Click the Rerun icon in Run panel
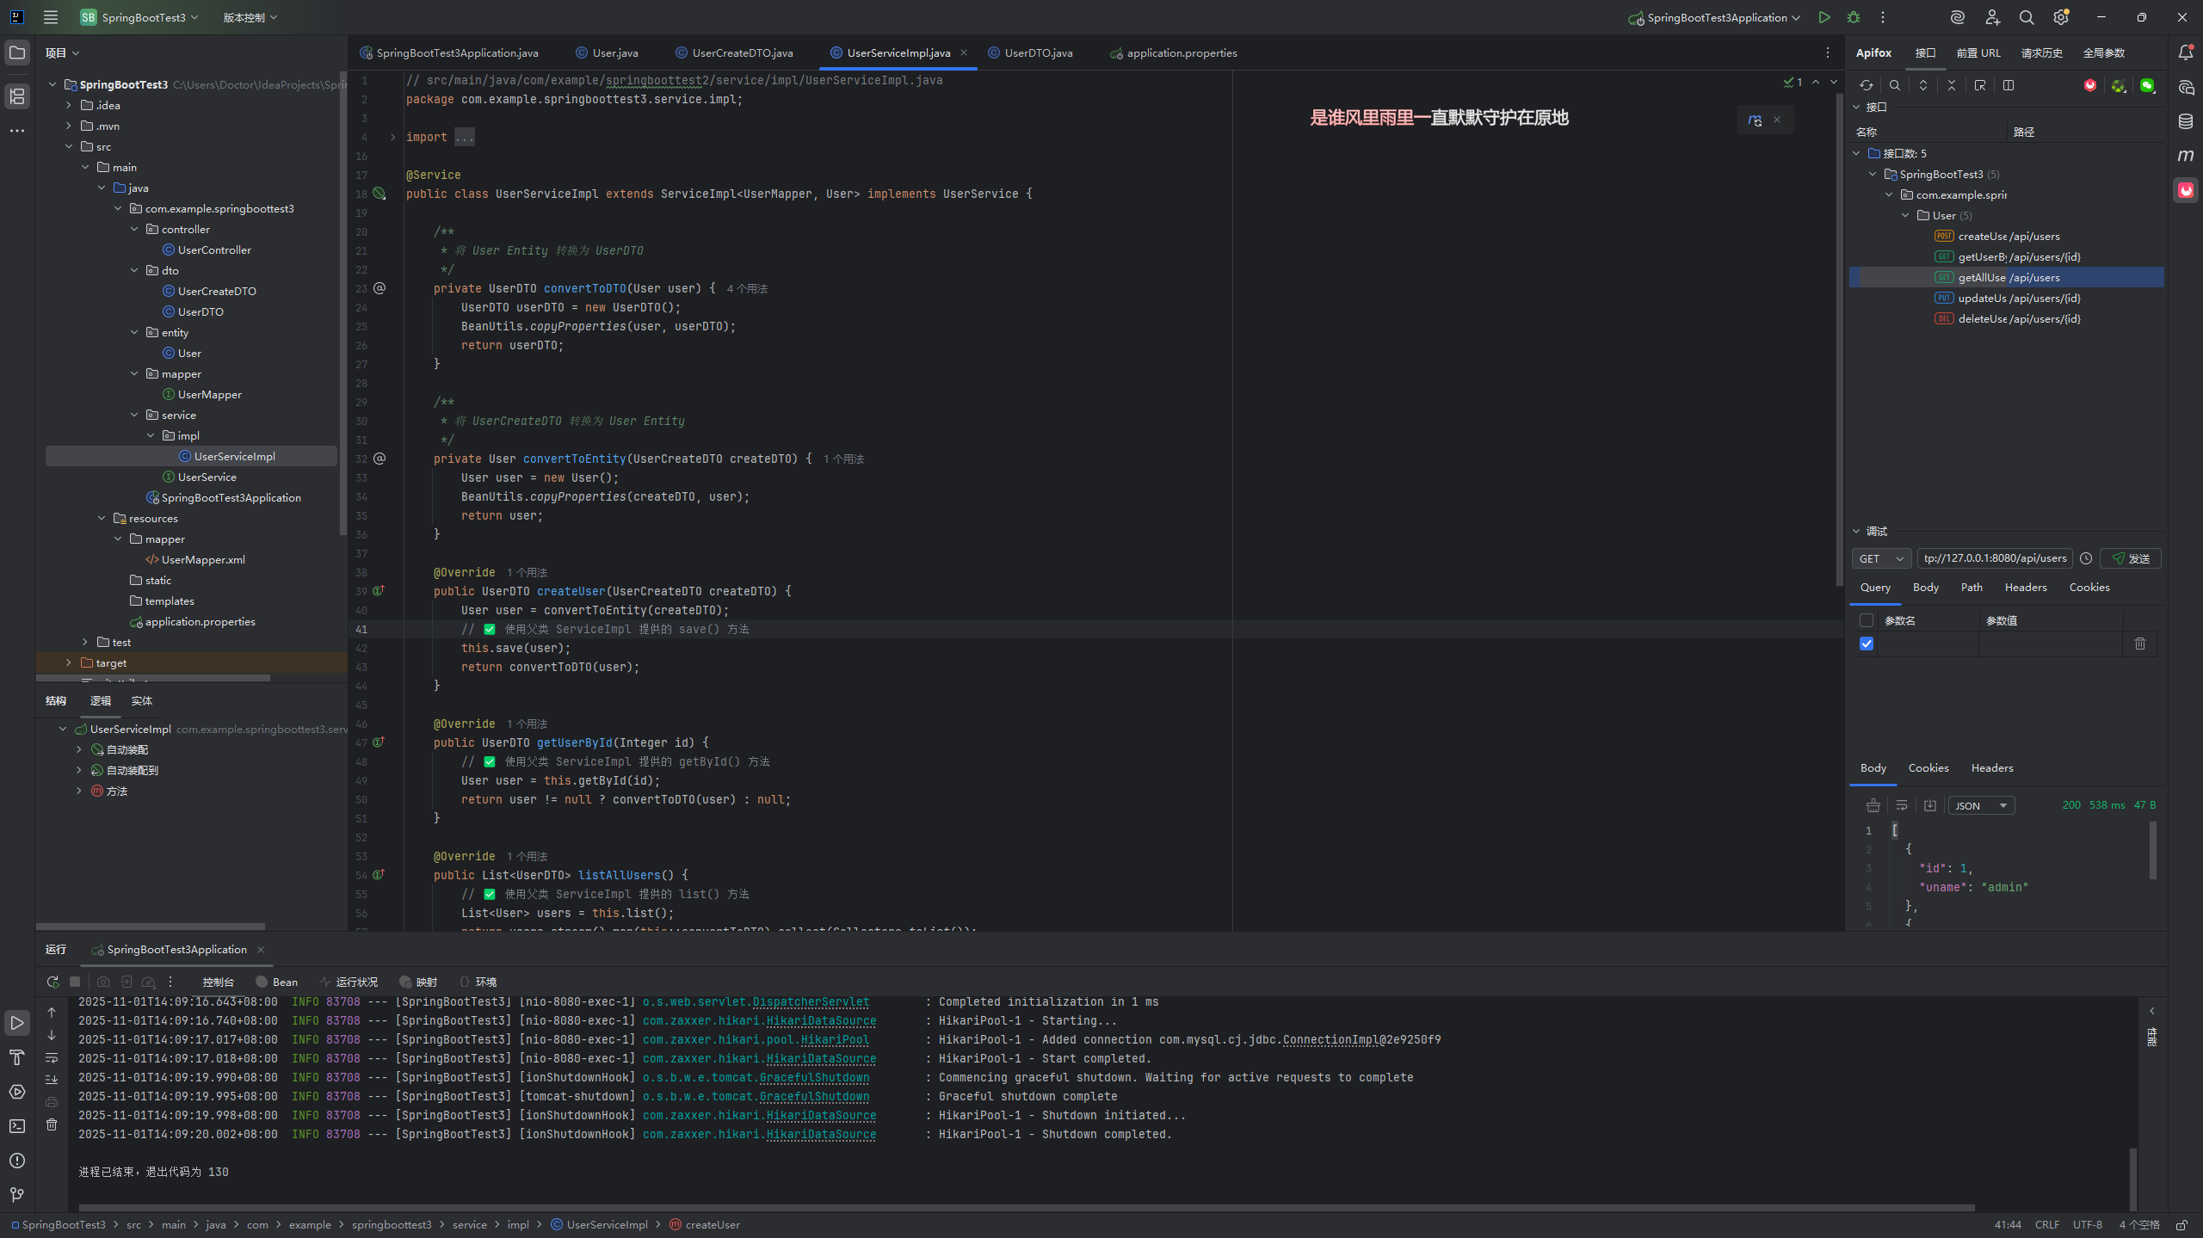2203x1238 pixels. (x=52, y=982)
